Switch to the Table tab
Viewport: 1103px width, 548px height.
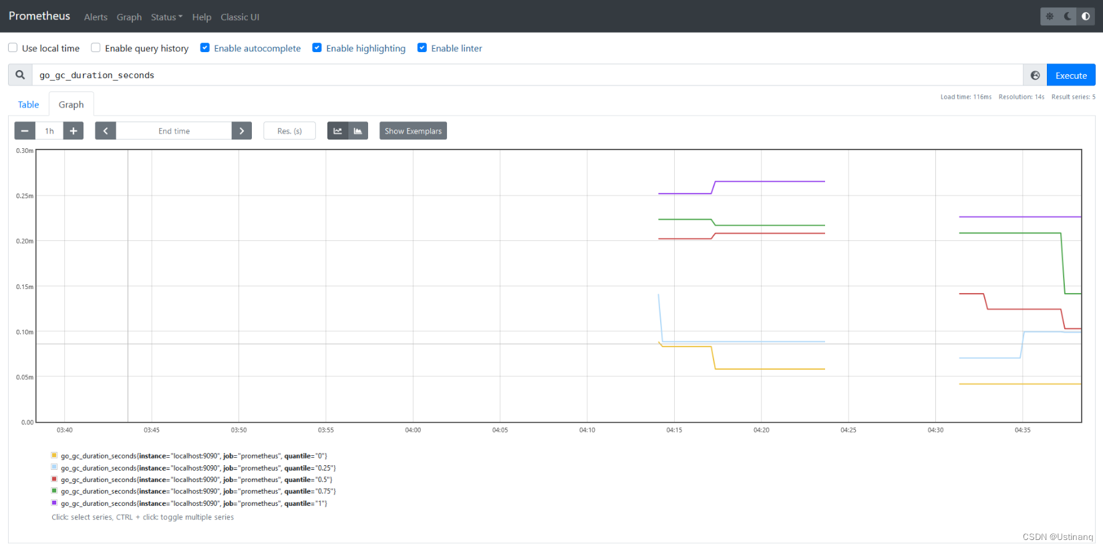point(28,104)
